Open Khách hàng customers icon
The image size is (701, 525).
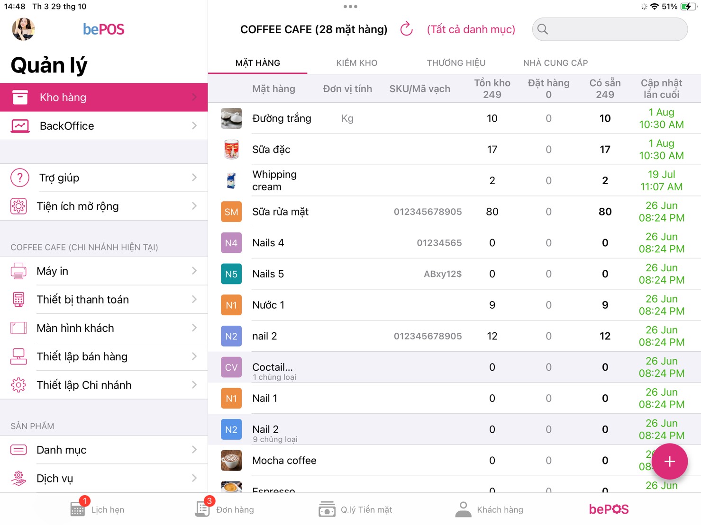click(x=463, y=509)
